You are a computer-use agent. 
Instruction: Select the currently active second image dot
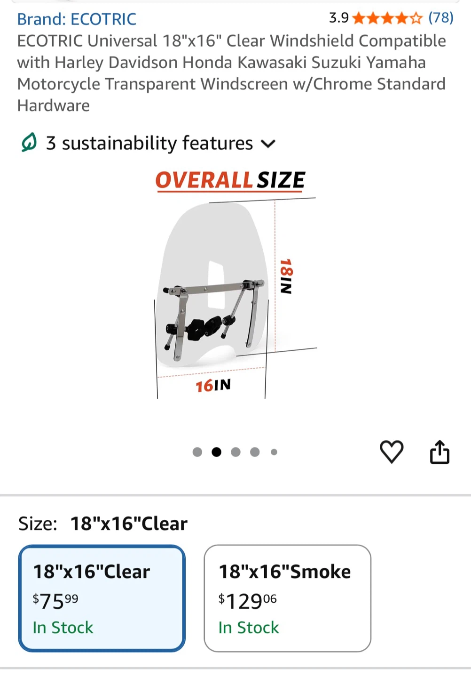(216, 452)
